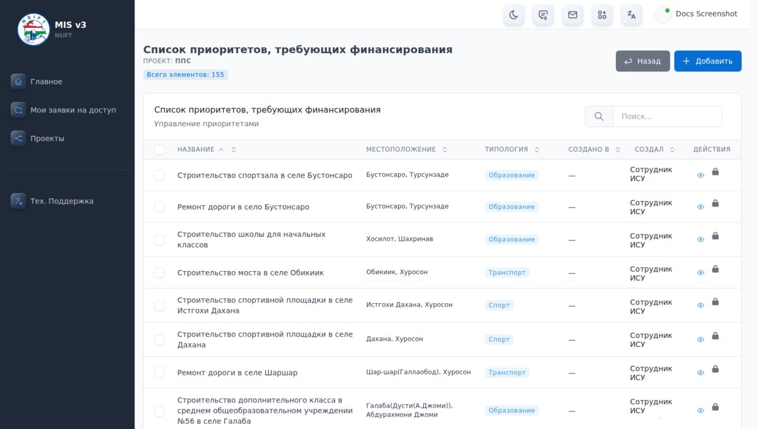Screen dimensions: 758x429
Task: Click lock icon for Ремонт дороги в селе Шаршар
Action: tap(715, 368)
